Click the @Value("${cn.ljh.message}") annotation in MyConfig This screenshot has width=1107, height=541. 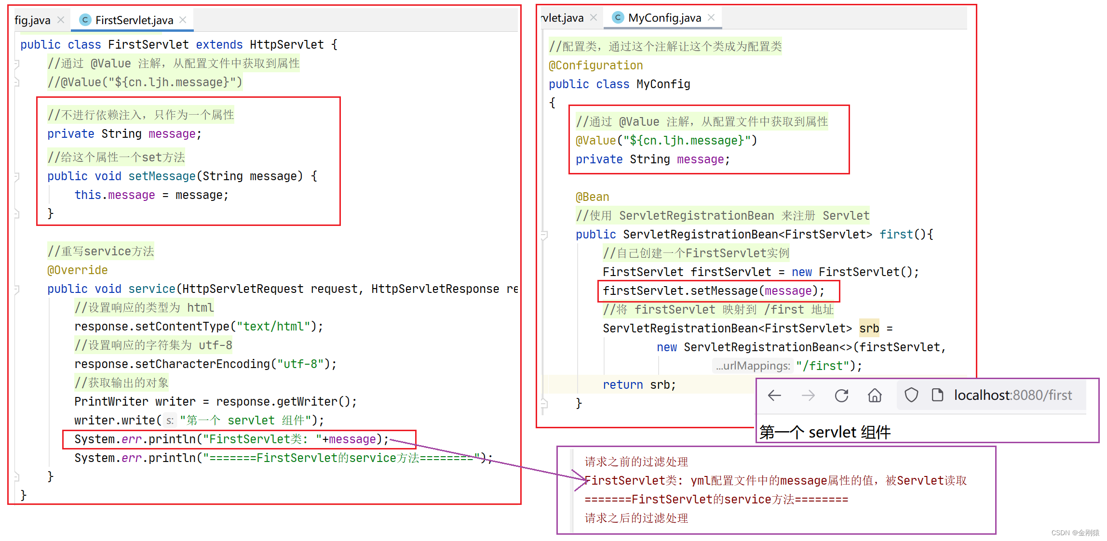[x=666, y=141]
